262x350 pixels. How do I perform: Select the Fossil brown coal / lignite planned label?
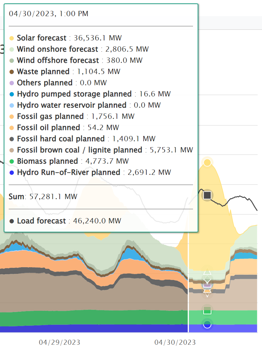tap(80, 150)
